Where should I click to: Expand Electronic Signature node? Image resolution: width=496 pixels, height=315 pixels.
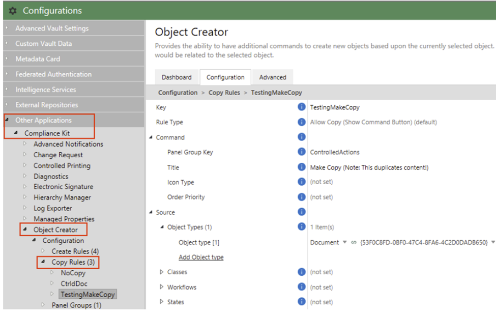25,186
